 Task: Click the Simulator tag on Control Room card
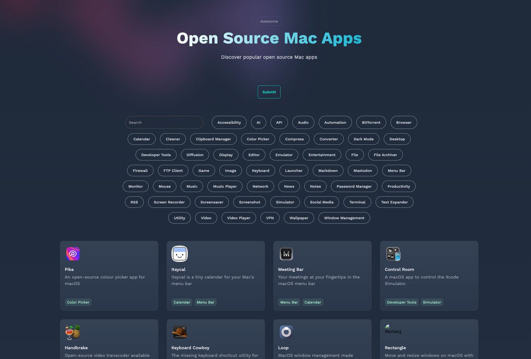coord(432,302)
